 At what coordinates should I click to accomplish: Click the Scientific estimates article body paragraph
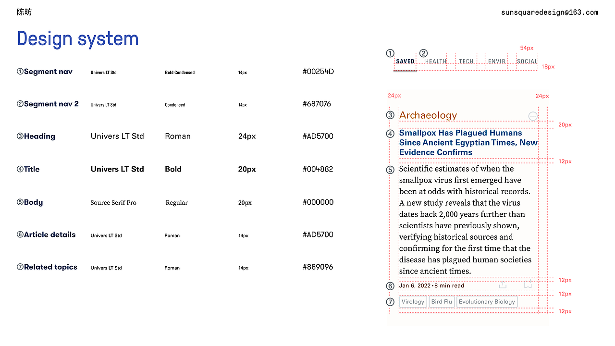coord(465,220)
